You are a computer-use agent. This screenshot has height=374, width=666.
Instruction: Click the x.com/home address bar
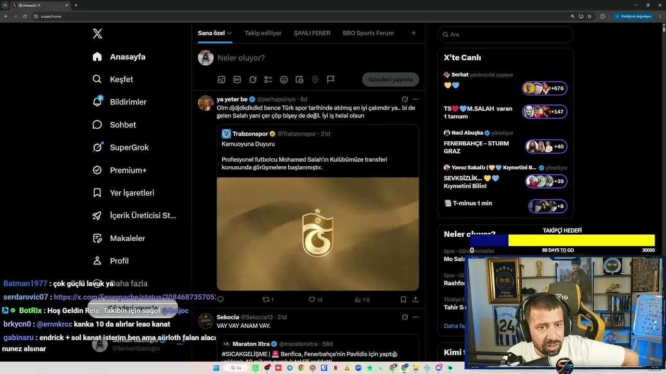point(302,16)
